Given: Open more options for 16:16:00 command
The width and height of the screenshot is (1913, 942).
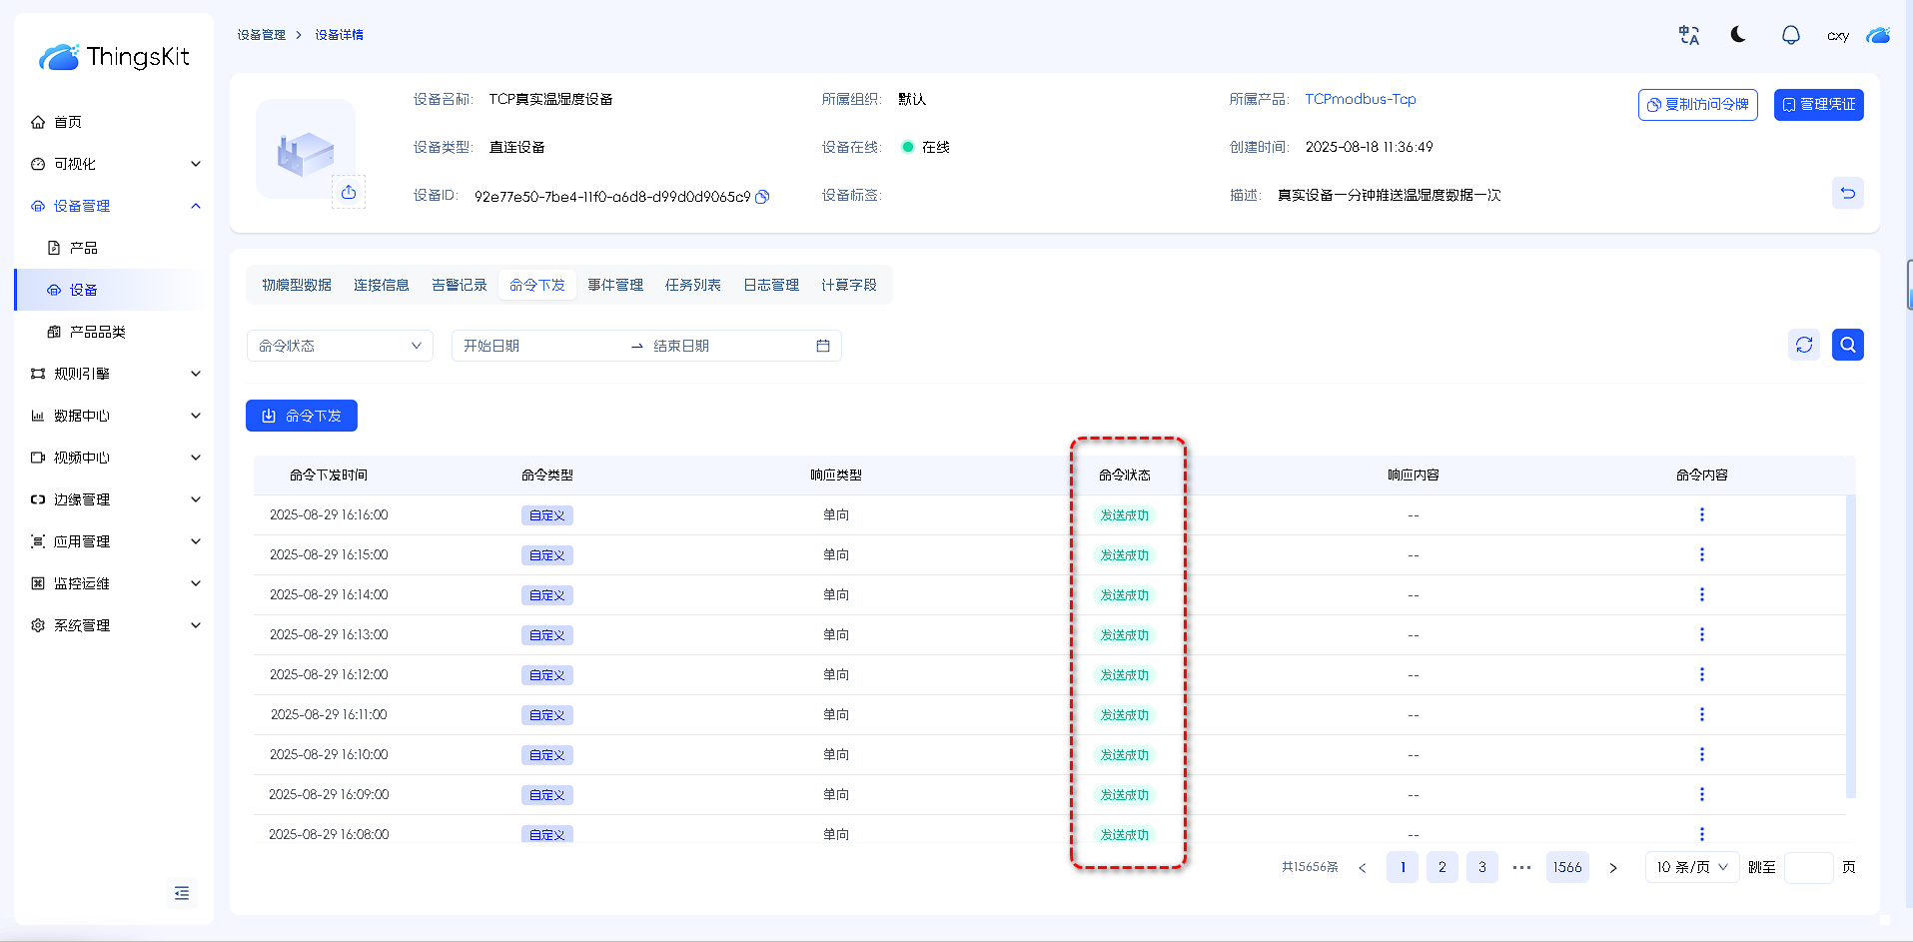Looking at the screenshot, I should tap(1701, 514).
